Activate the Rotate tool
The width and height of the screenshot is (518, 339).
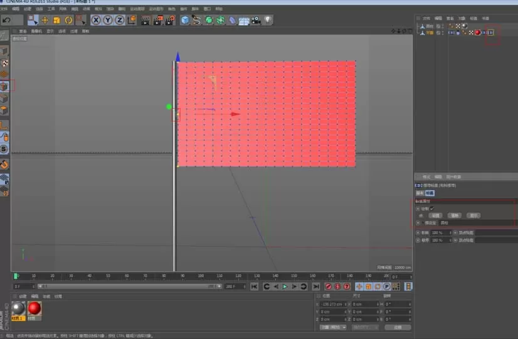(x=68, y=21)
